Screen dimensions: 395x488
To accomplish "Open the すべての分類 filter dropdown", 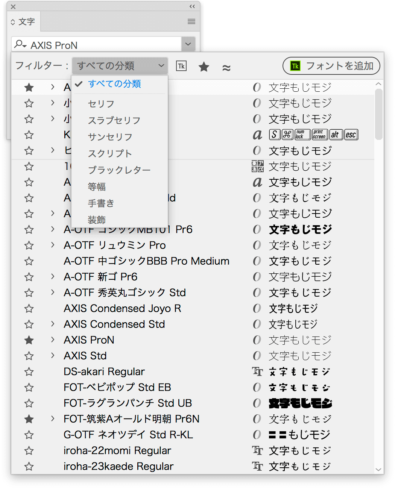I will point(120,66).
